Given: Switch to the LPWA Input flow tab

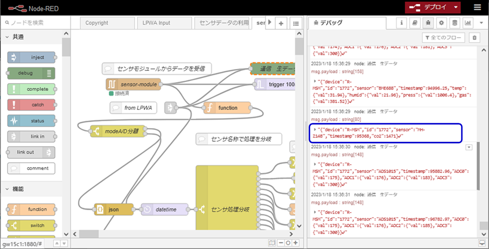Looking at the screenshot, I should click(x=156, y=23).
